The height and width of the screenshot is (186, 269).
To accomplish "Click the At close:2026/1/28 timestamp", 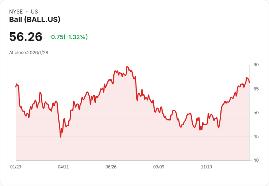I will click(29, 53).
